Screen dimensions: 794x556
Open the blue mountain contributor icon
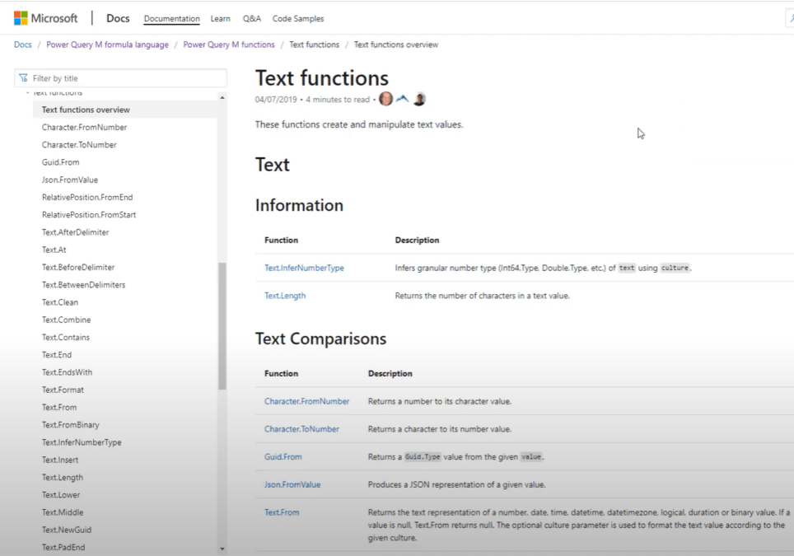402,99
